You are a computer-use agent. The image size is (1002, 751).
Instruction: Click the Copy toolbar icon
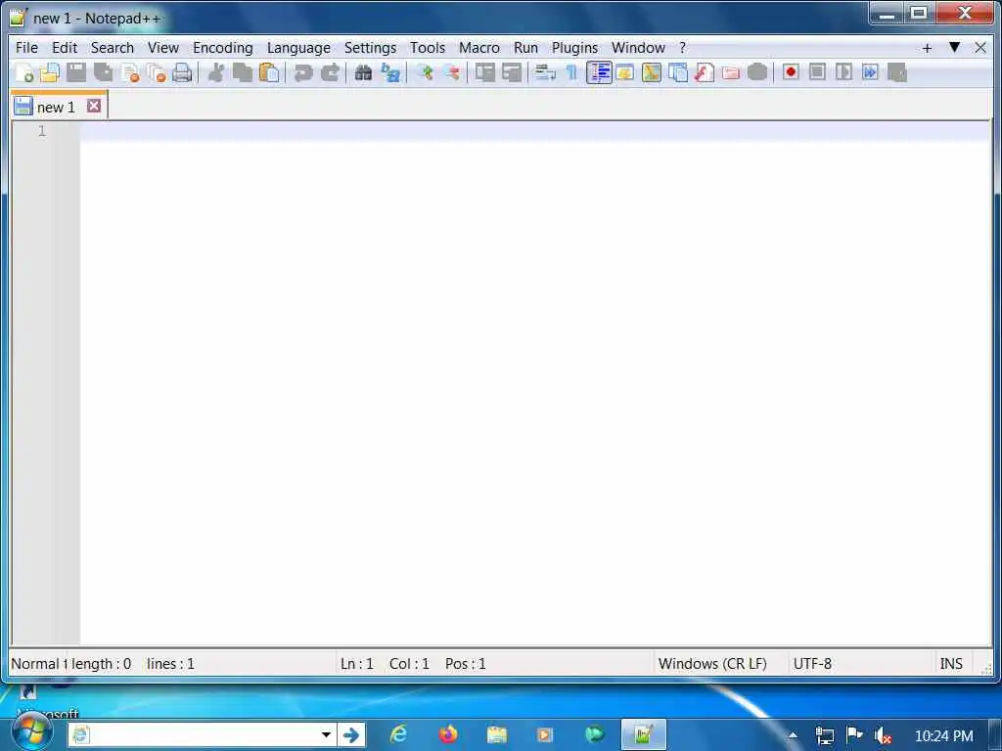pos(243,72)
